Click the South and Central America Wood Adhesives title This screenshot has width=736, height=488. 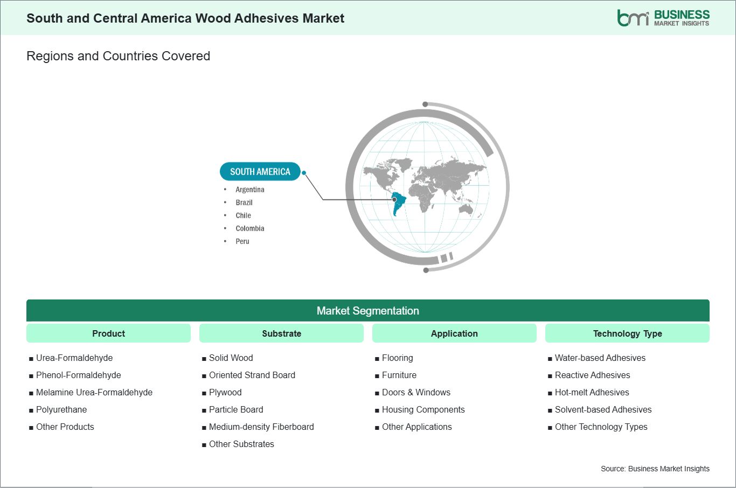[185, 18]
